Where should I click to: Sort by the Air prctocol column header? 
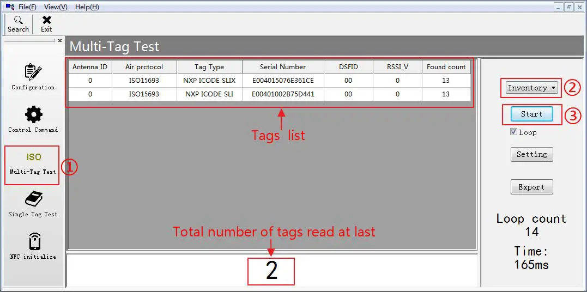144,67
